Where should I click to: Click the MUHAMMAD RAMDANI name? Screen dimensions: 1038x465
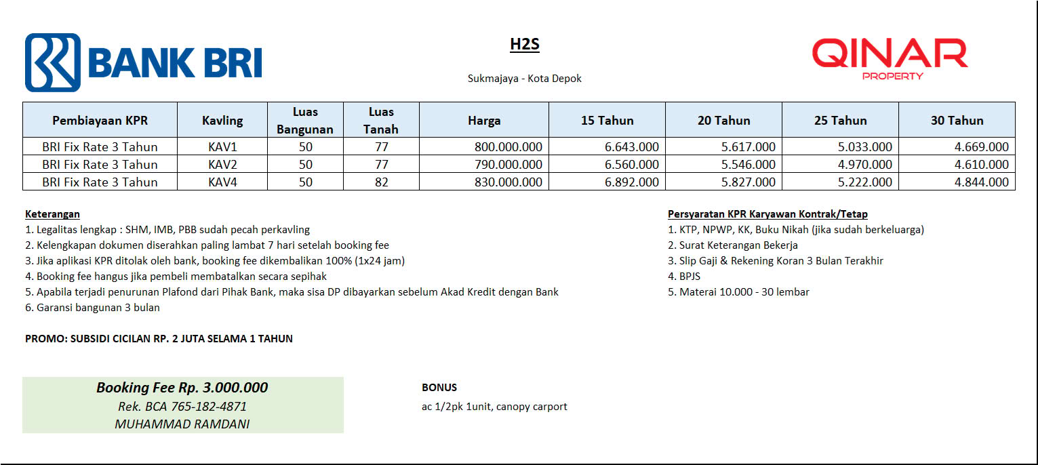(x=182, y=424)
